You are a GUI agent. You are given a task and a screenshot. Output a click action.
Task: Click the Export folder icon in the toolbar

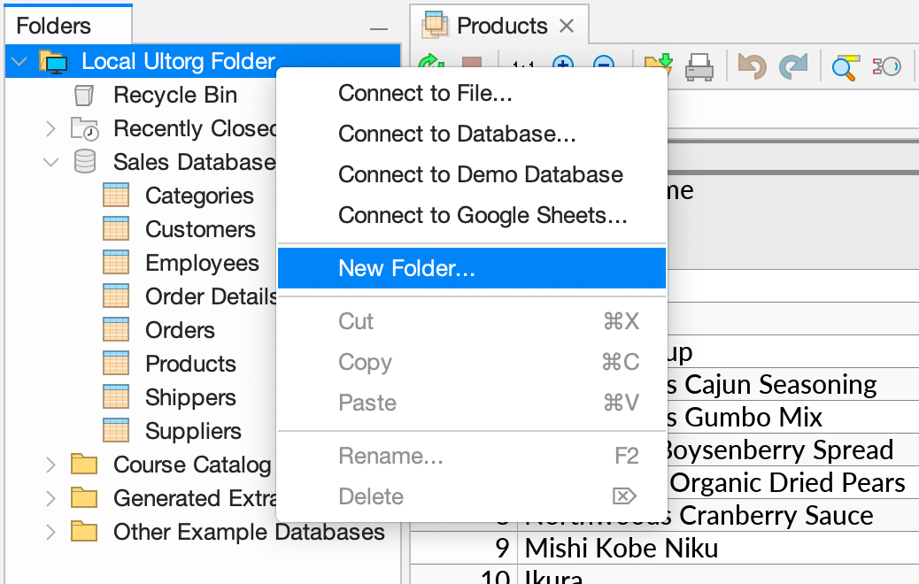point(658,64)
